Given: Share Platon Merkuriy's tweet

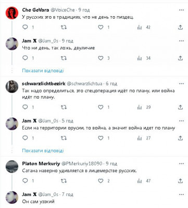Looking at the screenshot, I should click(x=181, y=181).
